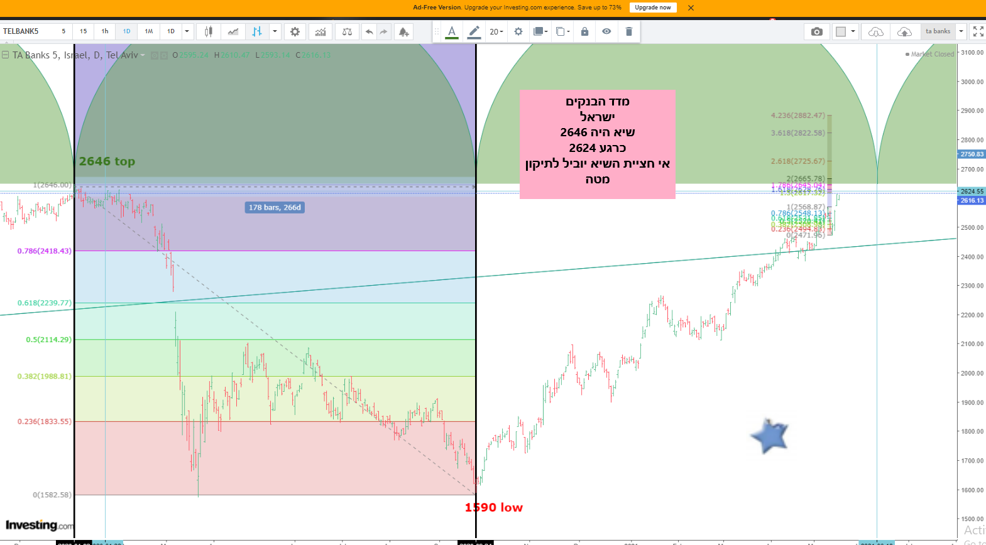Expand the chart style dropdown arrow
Viewport: 986px width, 545px height.
[275, 31]
